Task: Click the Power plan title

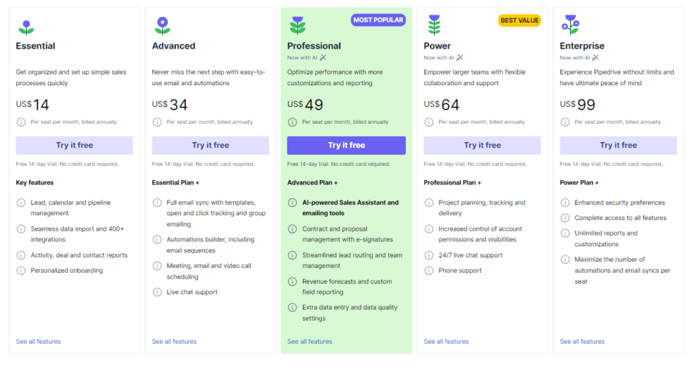Action: 437,46
